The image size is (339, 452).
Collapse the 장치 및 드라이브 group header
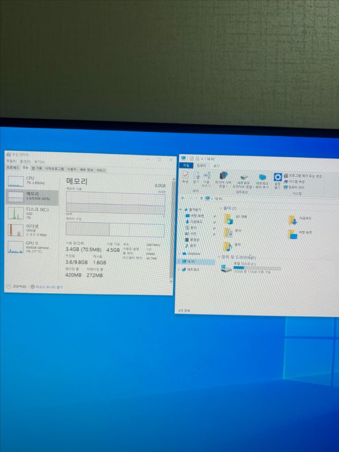[x=219, y=256]
